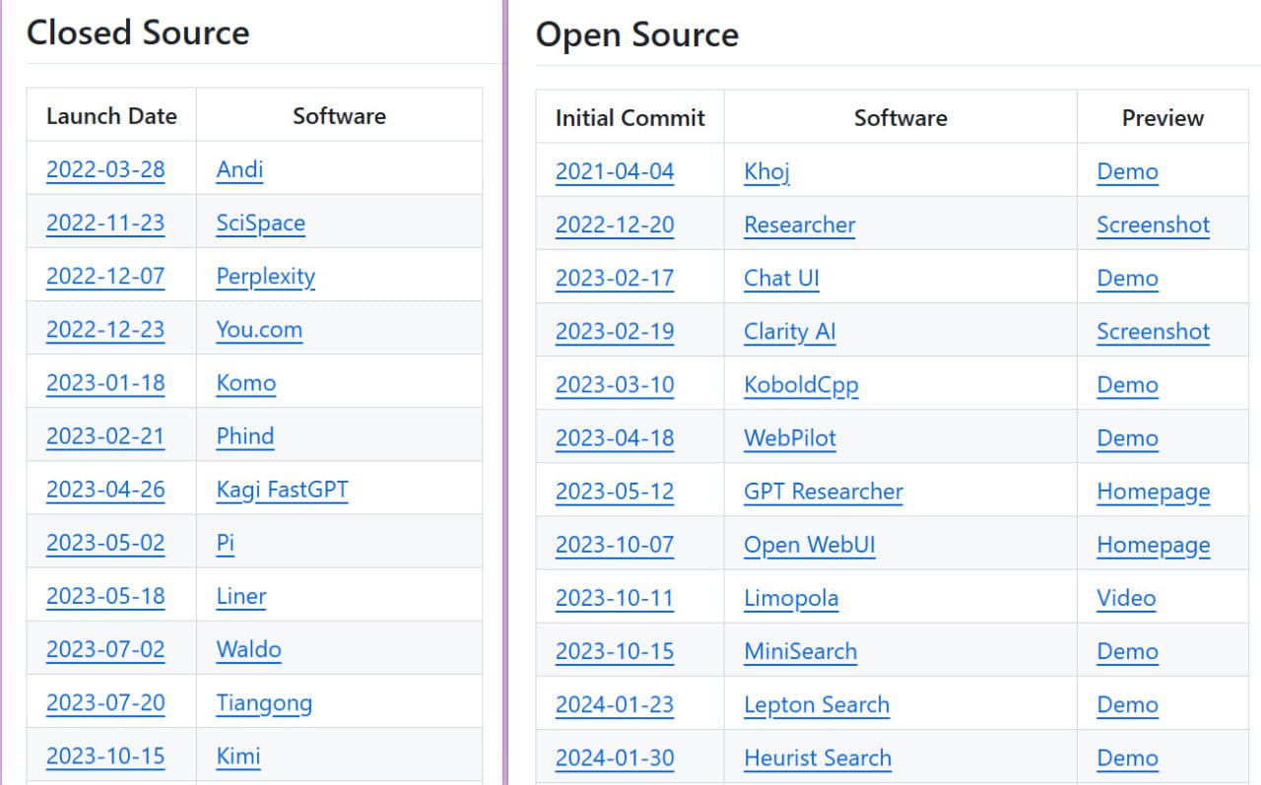Open the Clarity AI link

tap(790, 331)
